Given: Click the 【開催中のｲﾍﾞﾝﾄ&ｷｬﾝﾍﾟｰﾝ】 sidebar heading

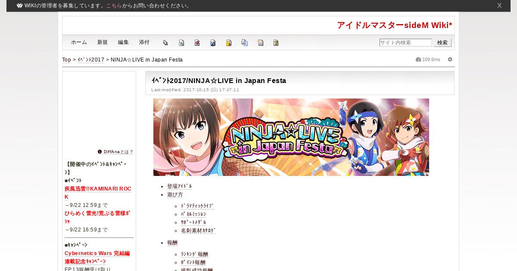Looking at the screenshot, I should 96,168.
